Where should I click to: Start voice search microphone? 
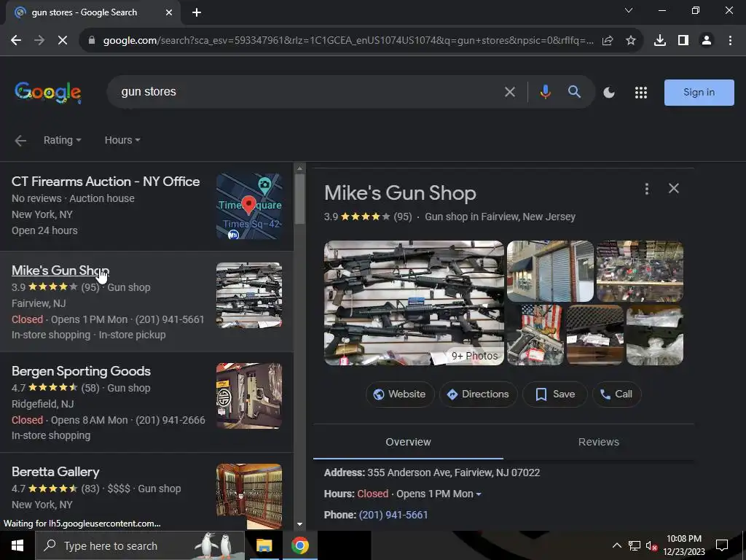point(545,92)
